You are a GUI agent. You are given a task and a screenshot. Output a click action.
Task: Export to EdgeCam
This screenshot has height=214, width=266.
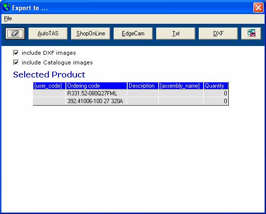click(133, 33)
